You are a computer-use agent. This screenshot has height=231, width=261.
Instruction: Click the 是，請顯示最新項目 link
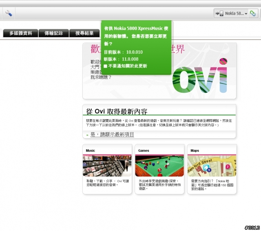click(x=112, y=135)
